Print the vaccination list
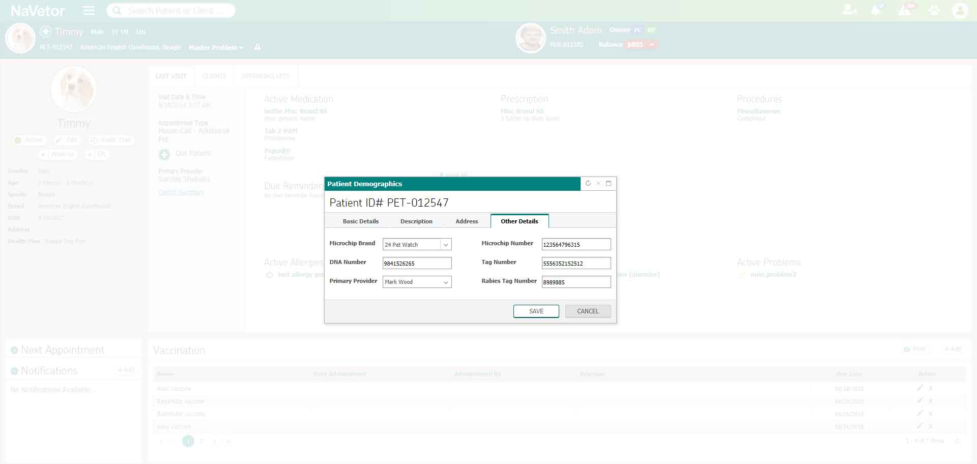Image resolution: width=977 pixels, height=464 pixels. (914, 349)
